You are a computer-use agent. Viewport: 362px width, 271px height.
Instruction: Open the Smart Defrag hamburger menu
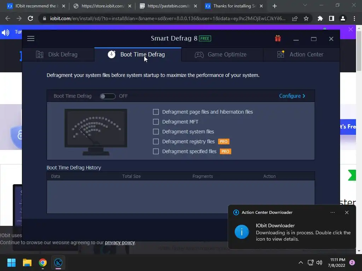pyautogui.click(x=31, y=38)
